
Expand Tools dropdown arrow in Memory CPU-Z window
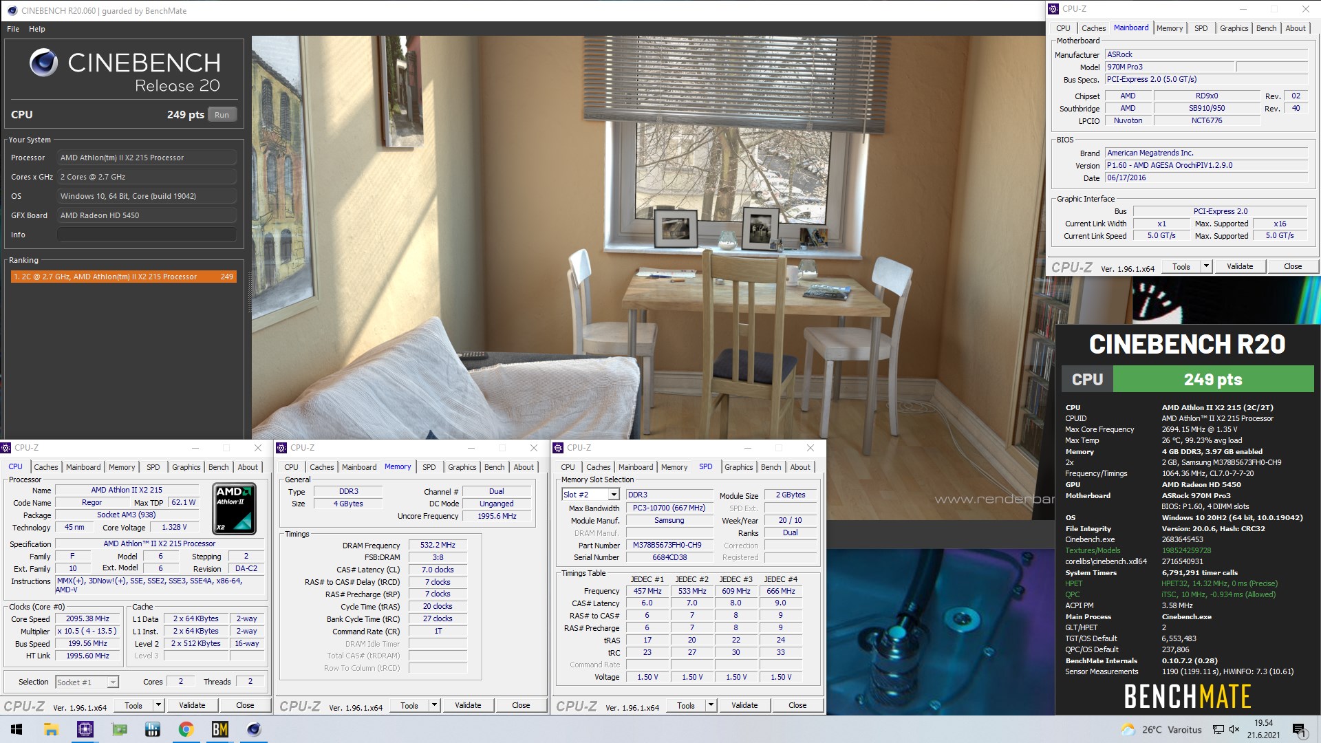point(434,705)
